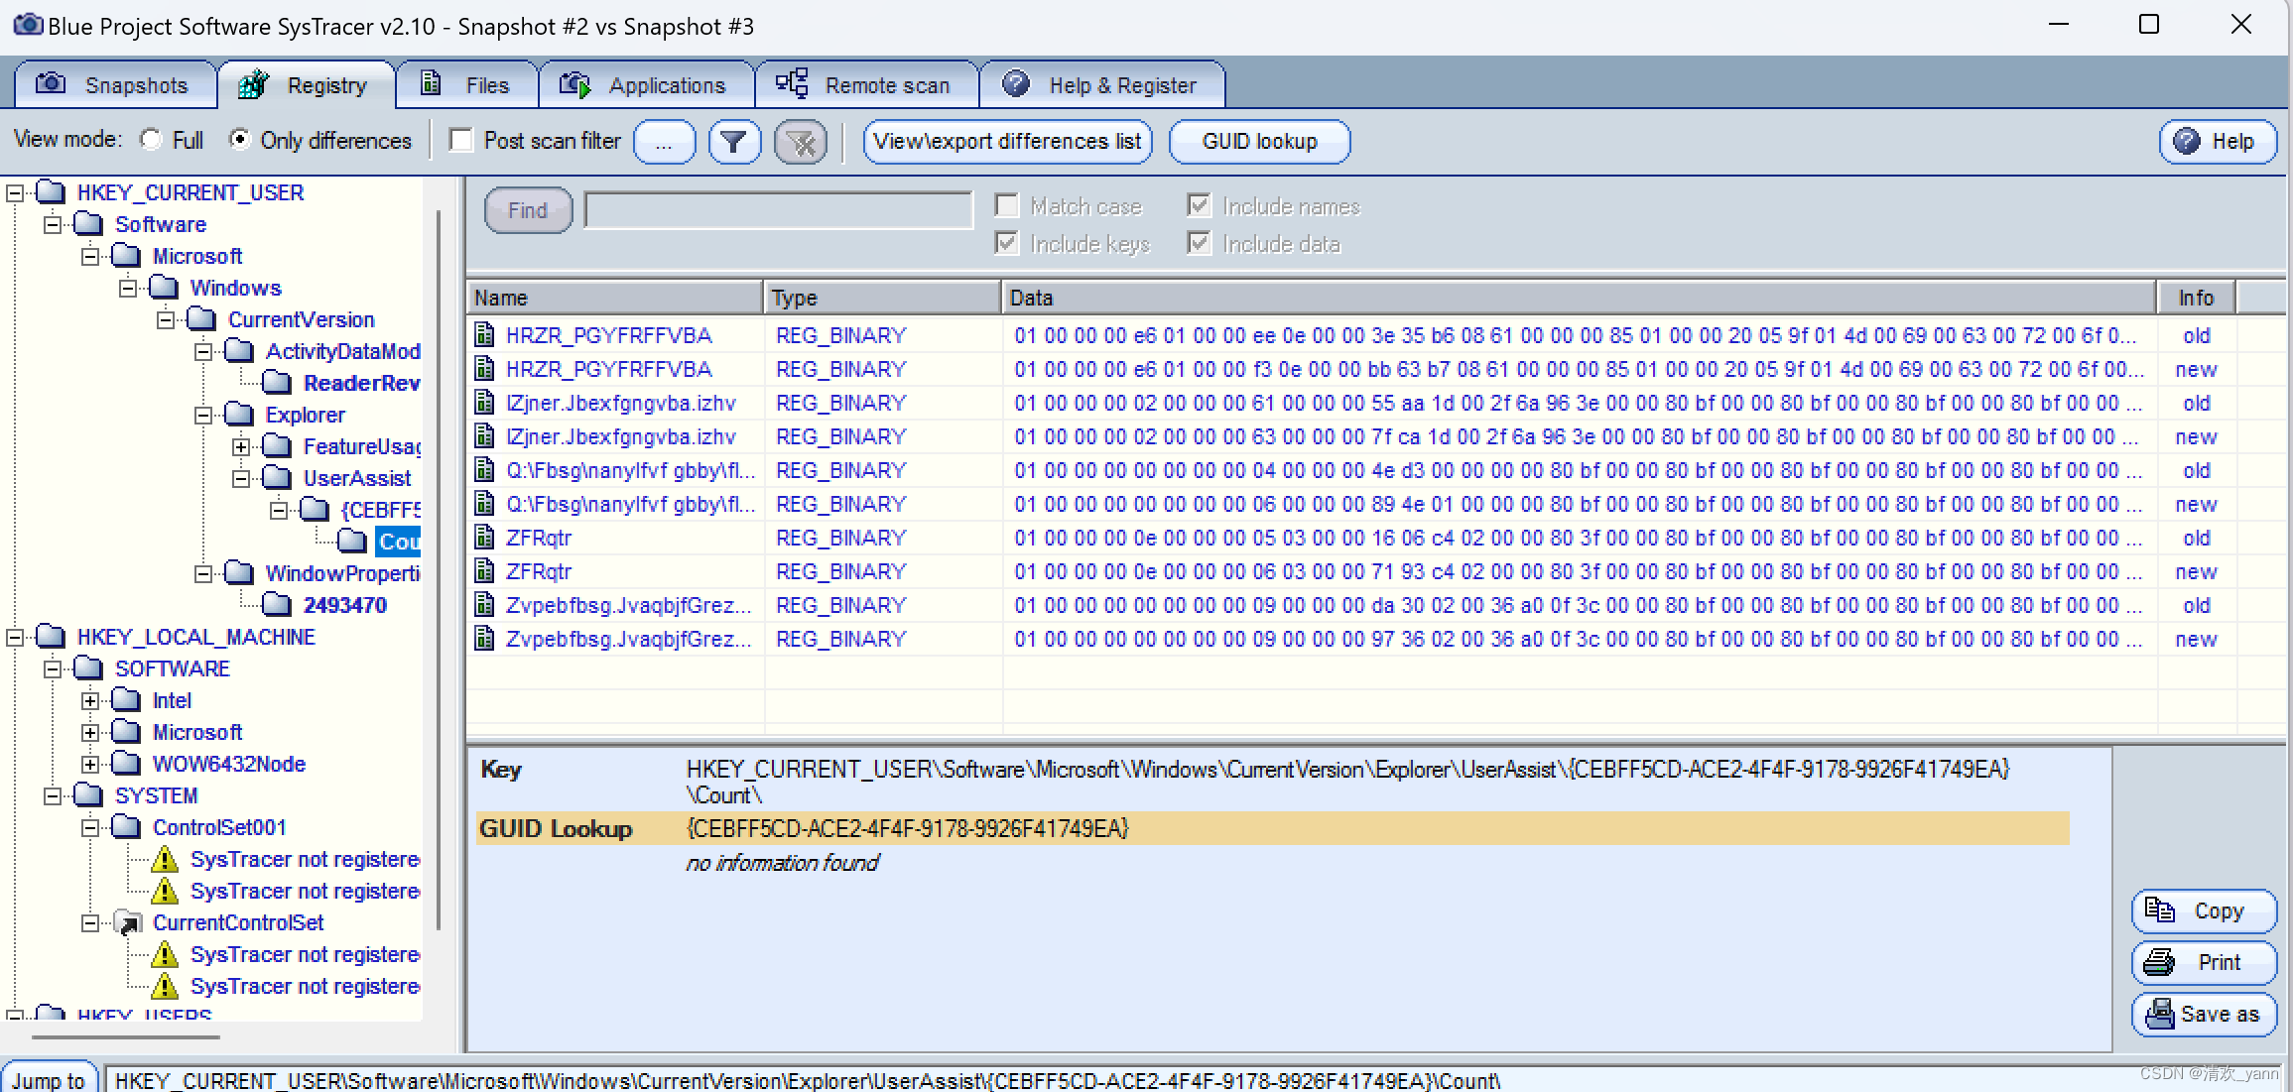Click the GUID lookup button
Viewport: 2293px width, 1092px height.
(1256, 140)
